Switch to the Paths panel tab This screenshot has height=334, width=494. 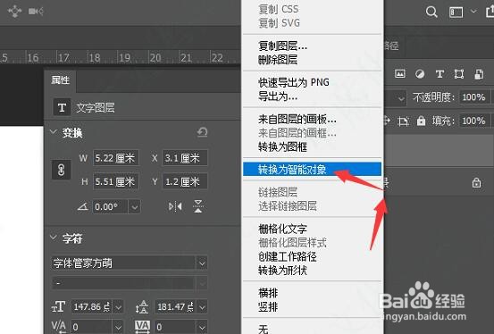(x=391, y=46)
